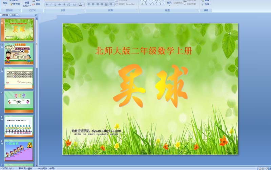The image size is (271, 170).
Task: Select arc shape in shapes gallery
Action: pos(149,4)
